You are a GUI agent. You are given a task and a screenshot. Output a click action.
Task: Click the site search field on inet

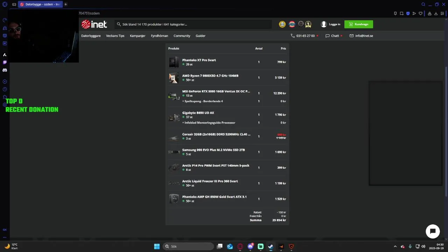pyautogui.click(x=193, y=24)
